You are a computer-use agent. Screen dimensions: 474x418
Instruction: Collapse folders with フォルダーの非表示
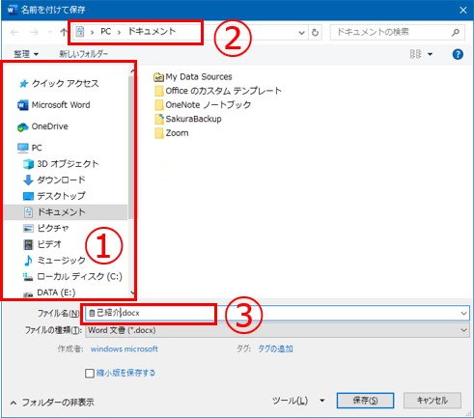click(x=52, y=403)
